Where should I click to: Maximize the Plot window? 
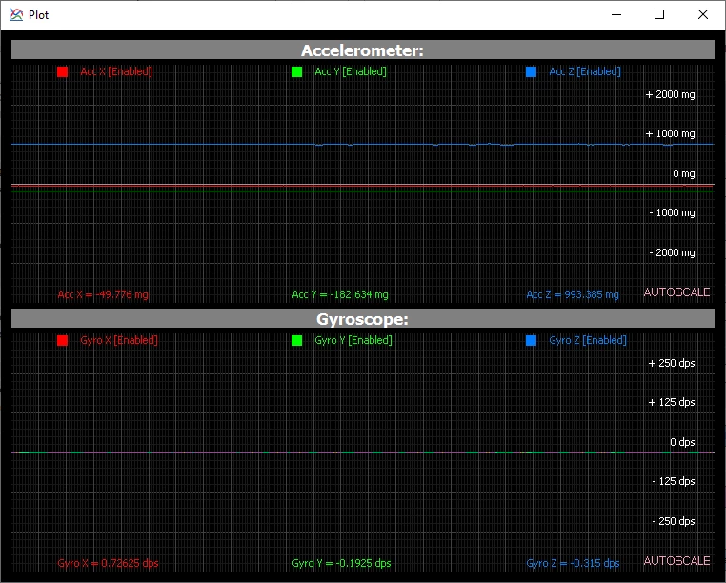coord(659,15)
